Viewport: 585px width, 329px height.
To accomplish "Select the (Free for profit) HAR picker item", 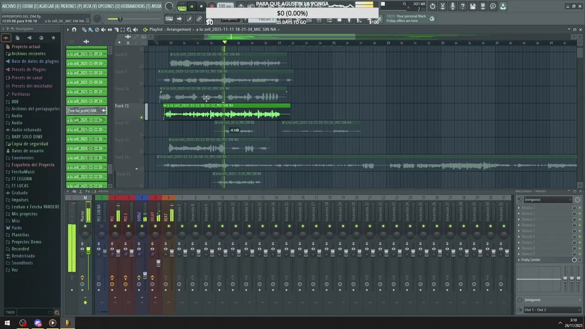I will [87, 111].
